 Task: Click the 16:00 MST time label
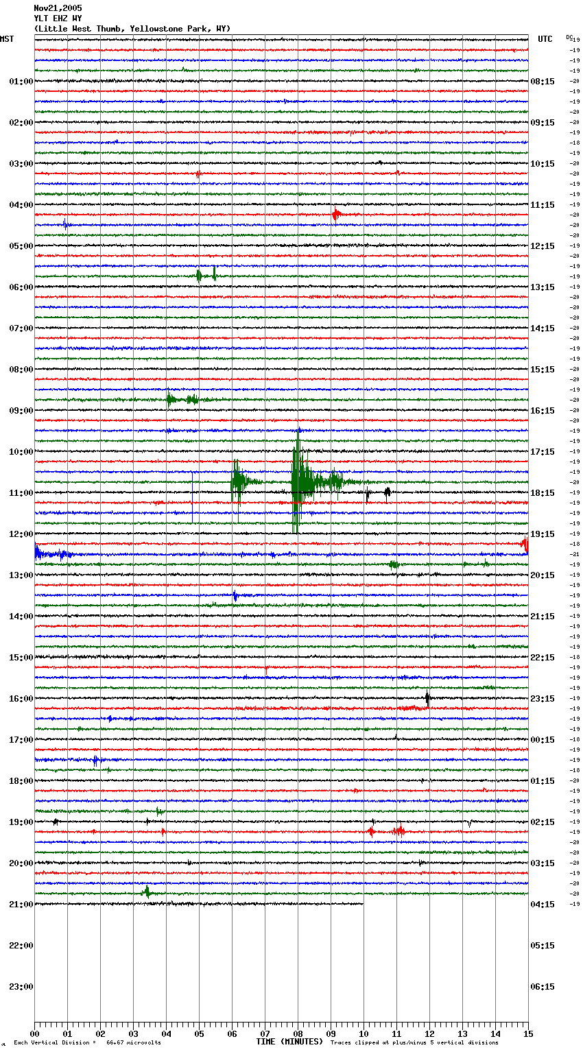click(21, 699)
